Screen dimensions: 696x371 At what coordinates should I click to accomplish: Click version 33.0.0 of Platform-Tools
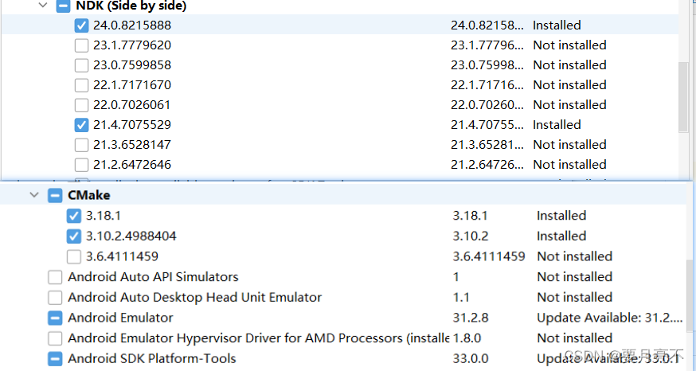coord(471,358)
